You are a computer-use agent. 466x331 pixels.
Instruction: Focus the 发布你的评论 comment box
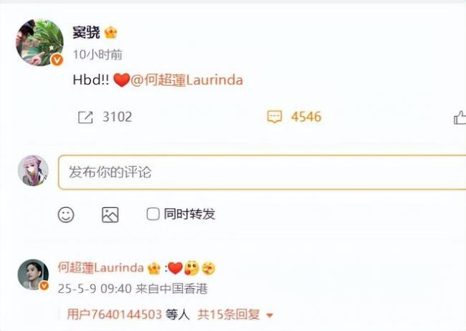pyautogui.click(x=262, y=172)
